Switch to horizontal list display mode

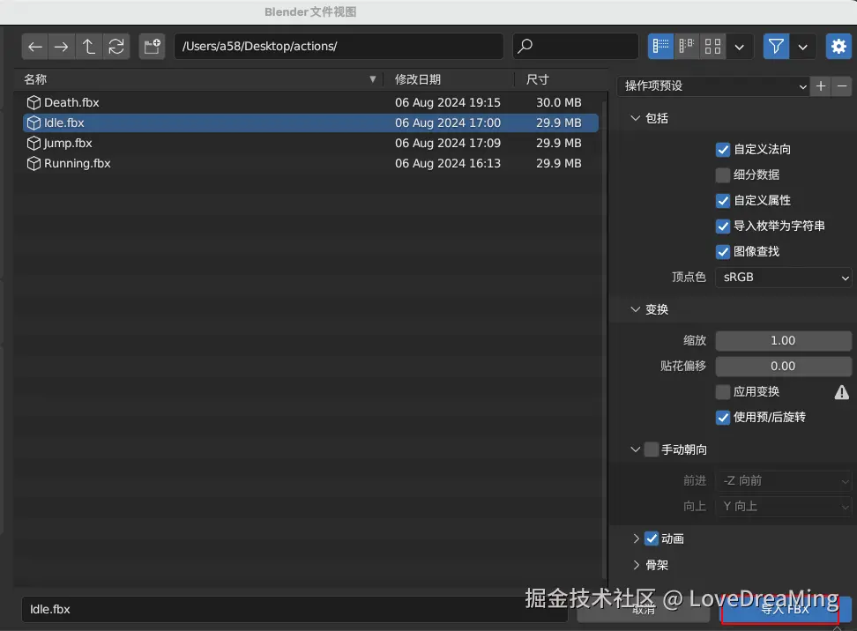(x=687, y=47)
